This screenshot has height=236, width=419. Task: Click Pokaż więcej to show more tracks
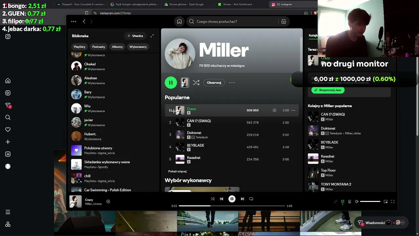177,171
